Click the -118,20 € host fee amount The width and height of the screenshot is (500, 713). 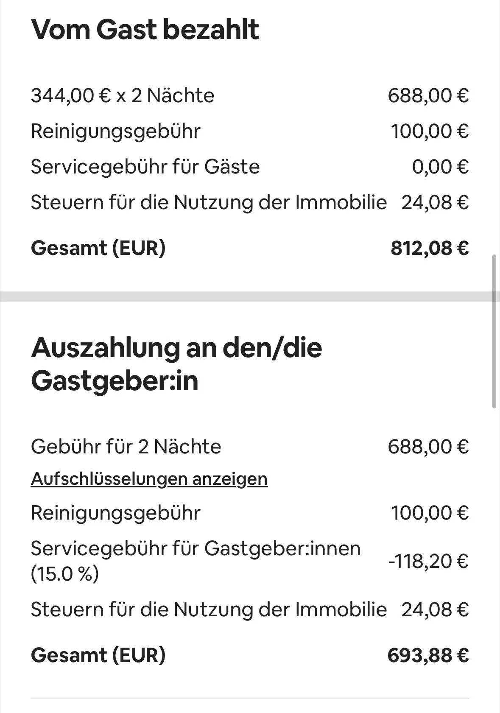point(428,561)
